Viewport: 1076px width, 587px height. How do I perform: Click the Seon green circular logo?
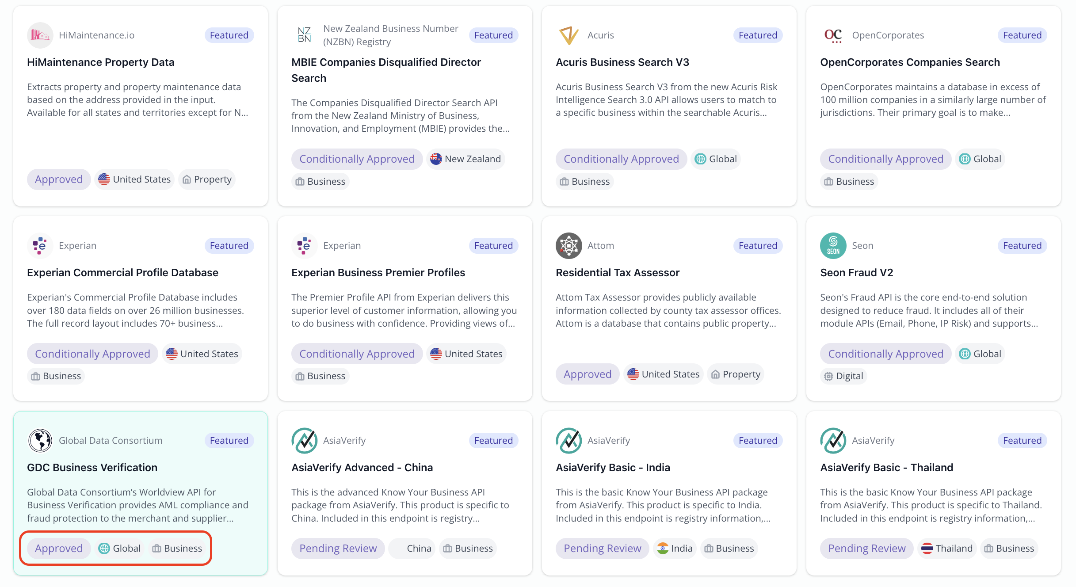(x=833, y=246)
